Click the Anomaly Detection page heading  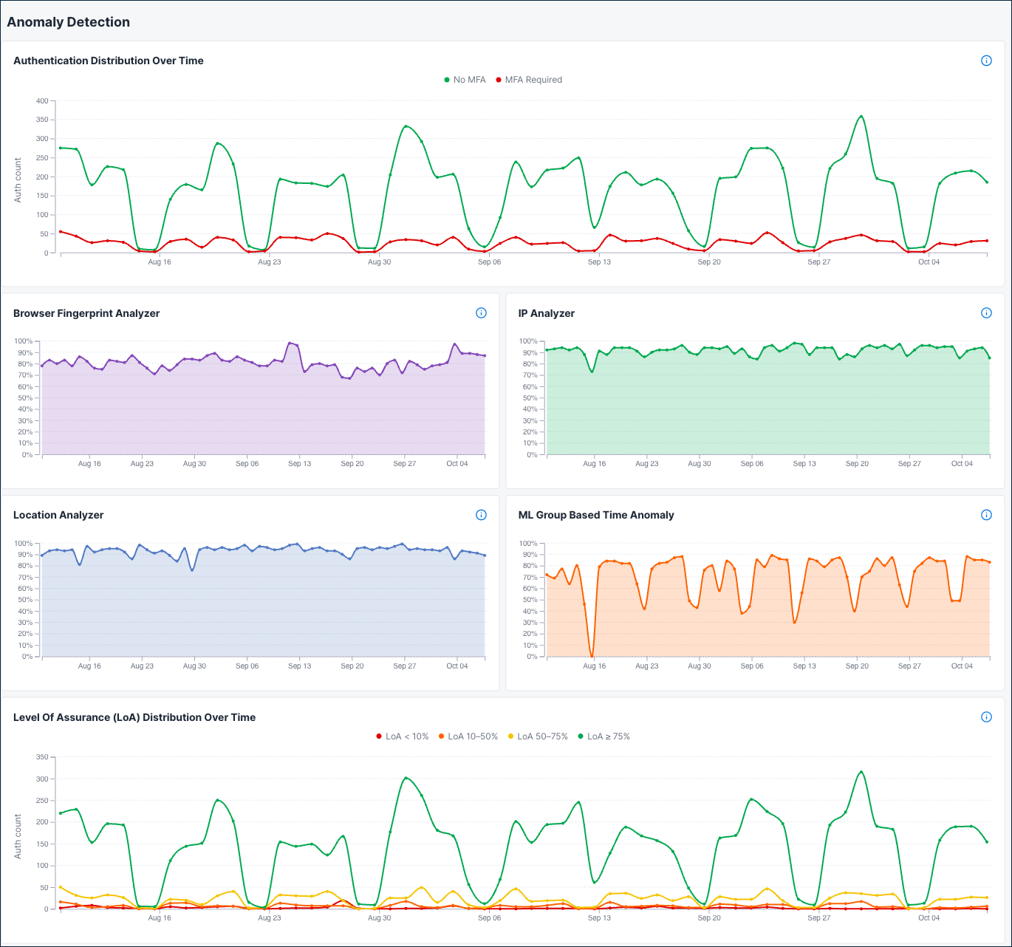point(69,22)
